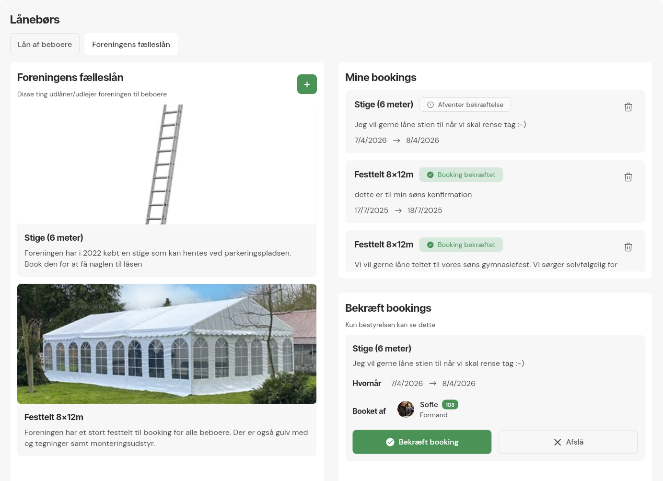Click the second Booking bekræftet badge
663x481 pixels.
click(461, 245)
